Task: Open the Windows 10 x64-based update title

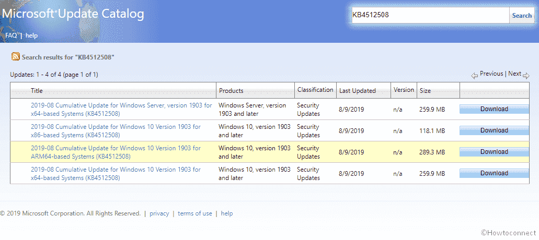Action: [116, 174]
